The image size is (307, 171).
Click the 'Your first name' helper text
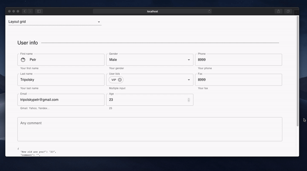(30, 68)
